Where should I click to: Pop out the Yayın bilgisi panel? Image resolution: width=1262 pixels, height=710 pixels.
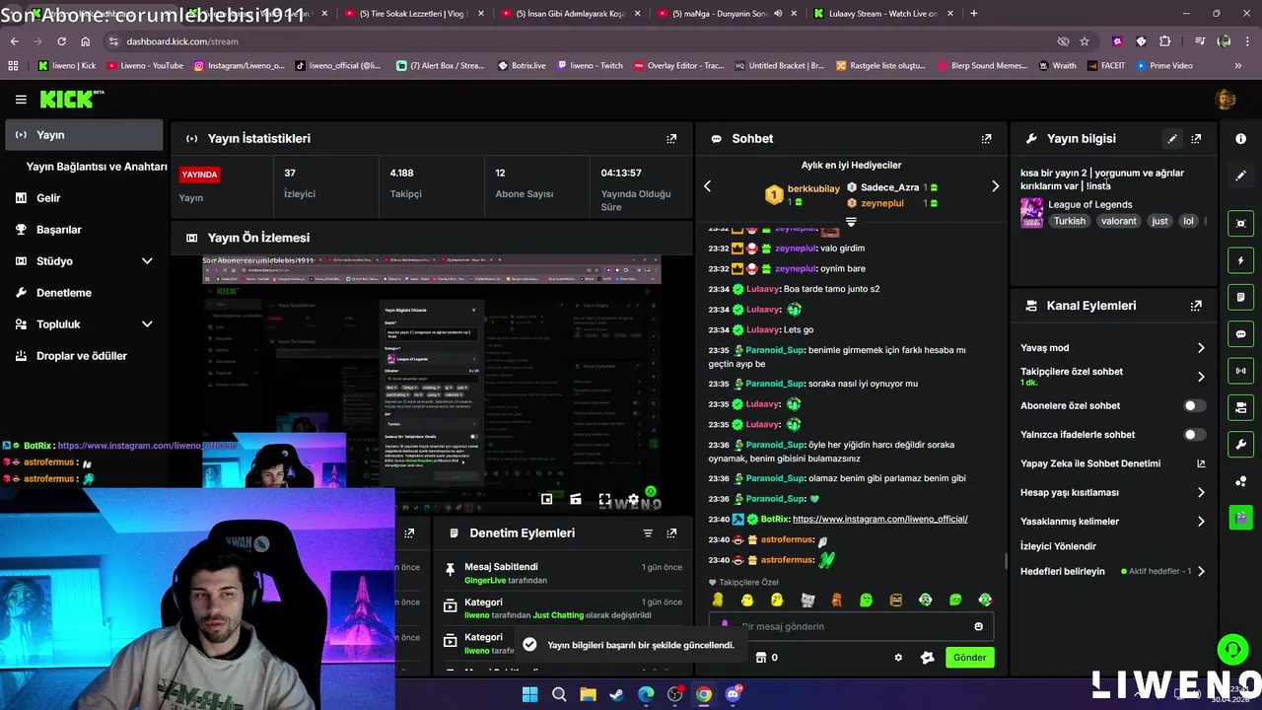pyautogui.click(x=1196, y=139)
